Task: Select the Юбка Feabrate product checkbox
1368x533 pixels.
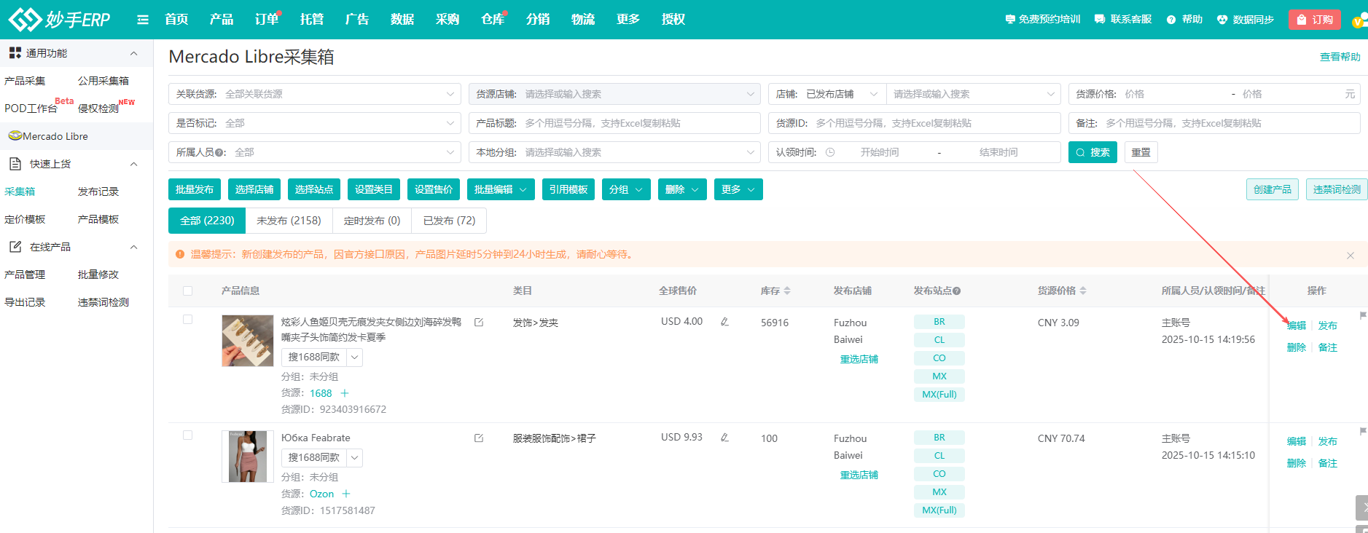Action: click(188, 435)
